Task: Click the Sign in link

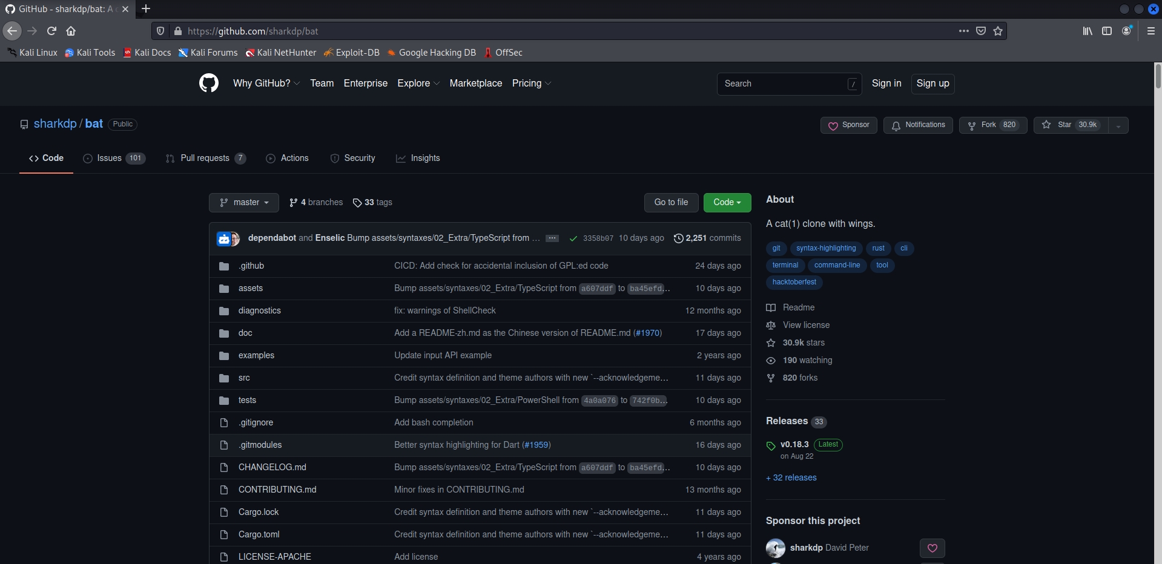Action: click(x=886, y=84)
